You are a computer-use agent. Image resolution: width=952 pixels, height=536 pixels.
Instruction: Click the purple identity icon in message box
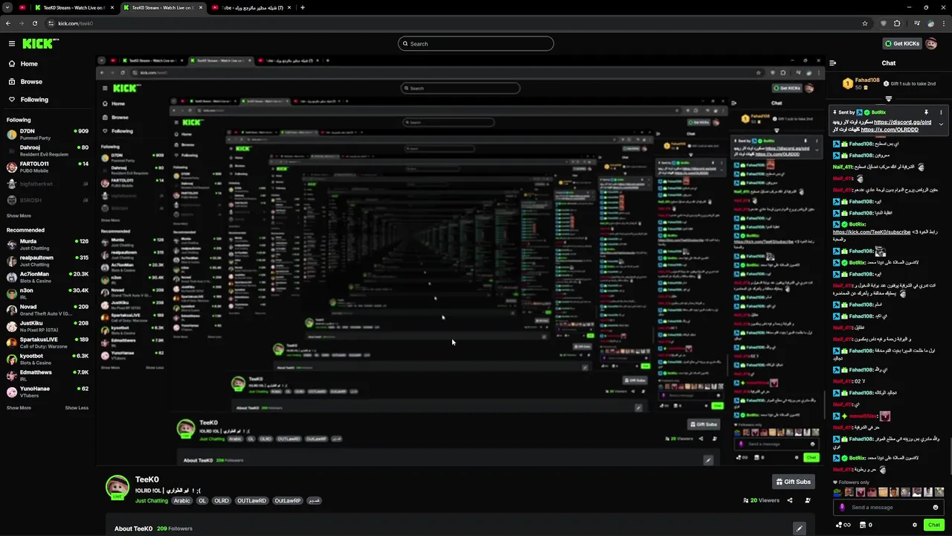click(x=842, y=508)
